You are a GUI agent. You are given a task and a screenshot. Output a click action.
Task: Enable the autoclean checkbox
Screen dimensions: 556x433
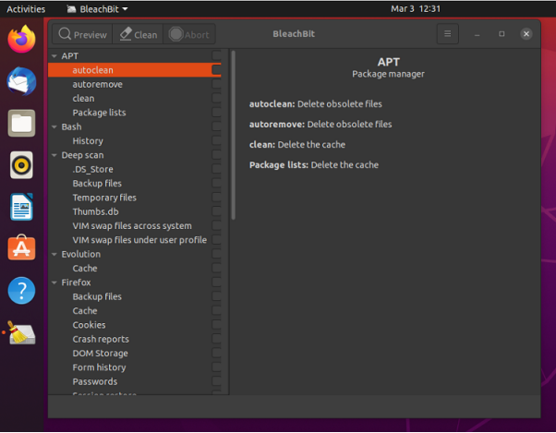(216, 70)
